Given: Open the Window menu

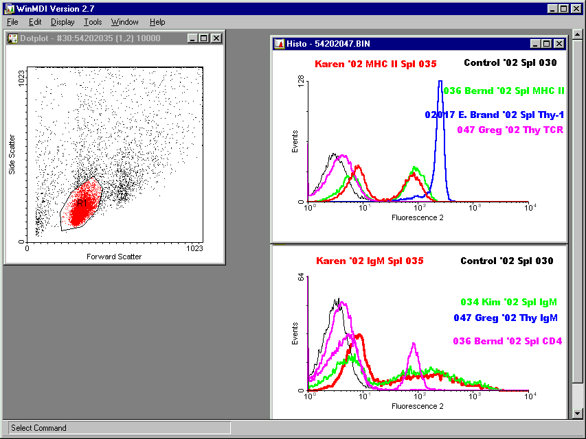Looking at the screenshot, I should [124, 22].
